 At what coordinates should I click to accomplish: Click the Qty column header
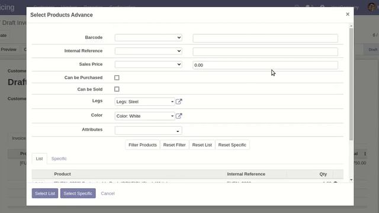tap(323, 174)
